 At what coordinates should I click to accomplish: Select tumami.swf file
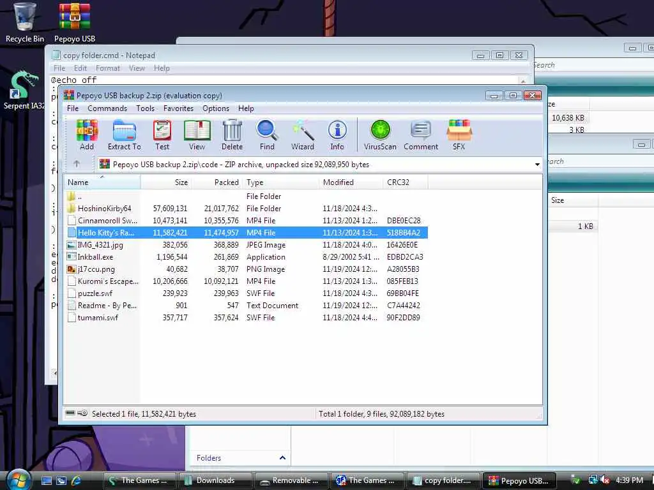click(247, 317)
